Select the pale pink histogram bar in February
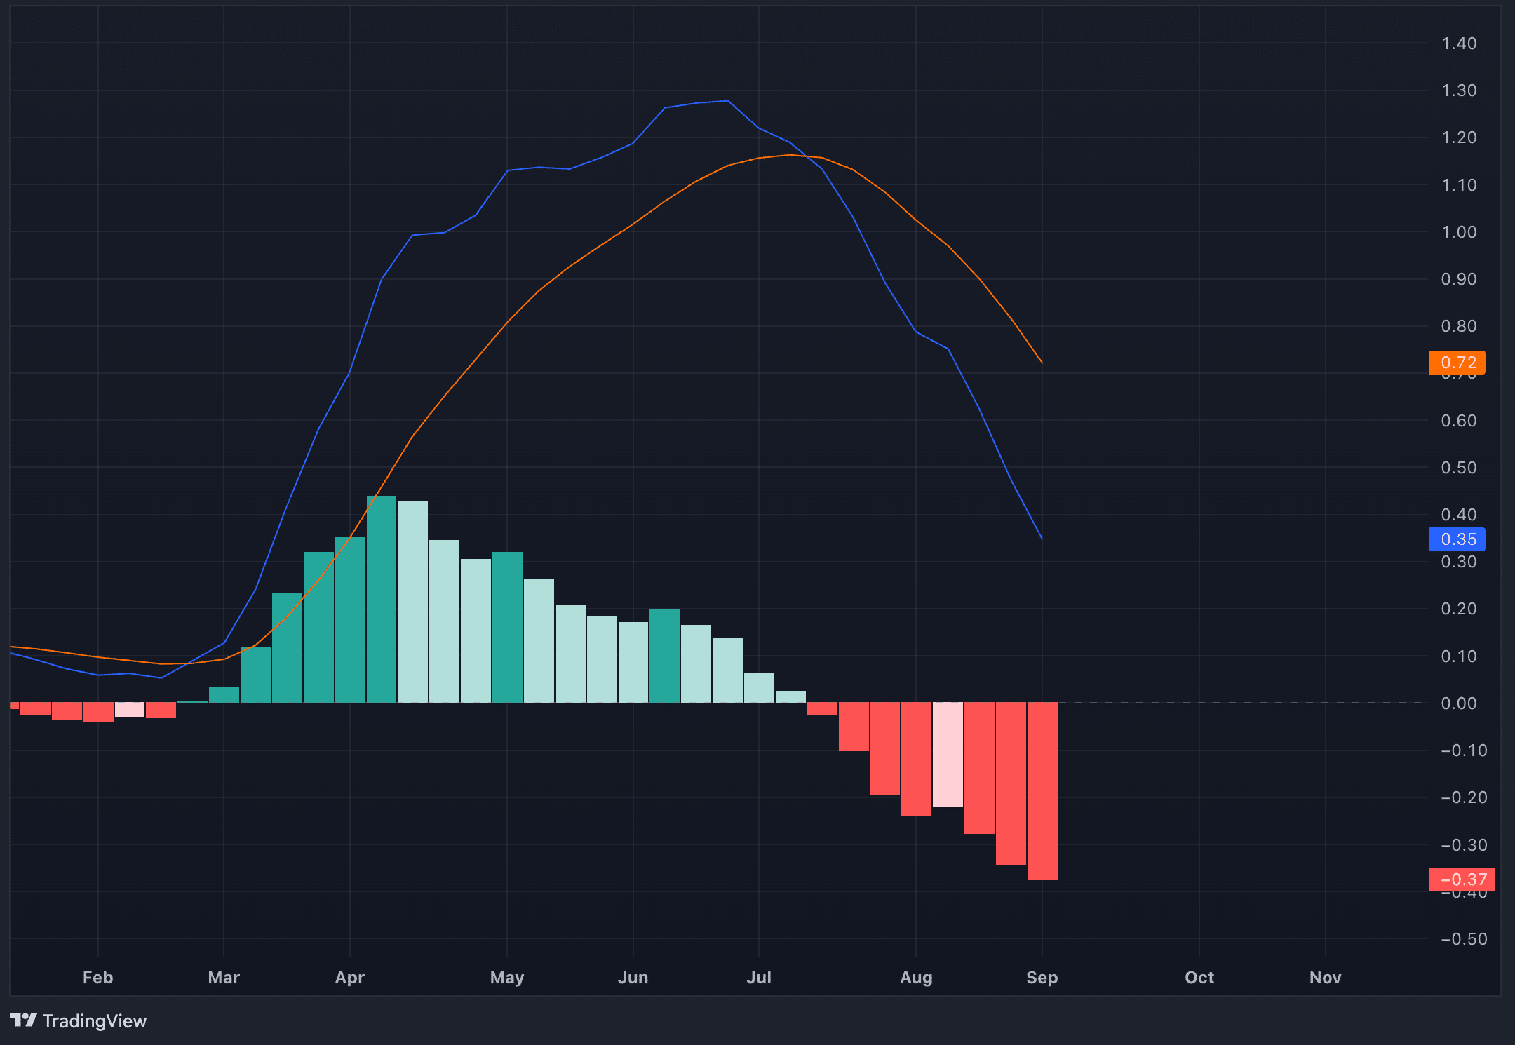 pyautogui.click(x=130, y=710)
